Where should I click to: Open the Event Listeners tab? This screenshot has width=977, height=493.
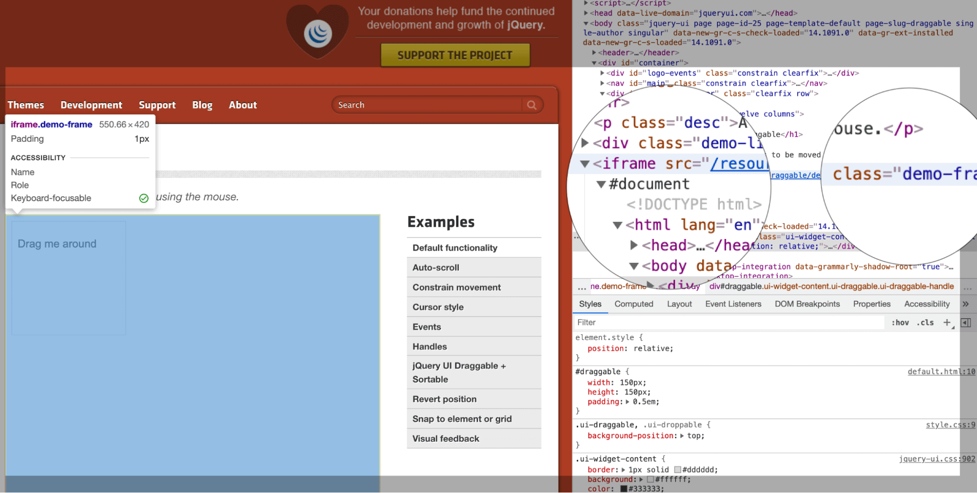point(733,304)
